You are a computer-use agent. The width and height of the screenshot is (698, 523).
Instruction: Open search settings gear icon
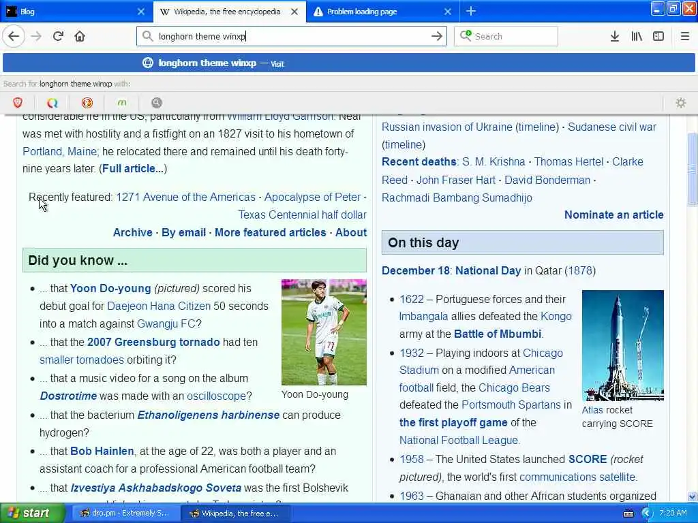pyautogui.click(x=681, y=103)
